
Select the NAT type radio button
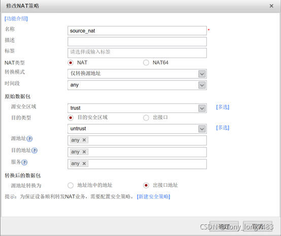[71, 63]
